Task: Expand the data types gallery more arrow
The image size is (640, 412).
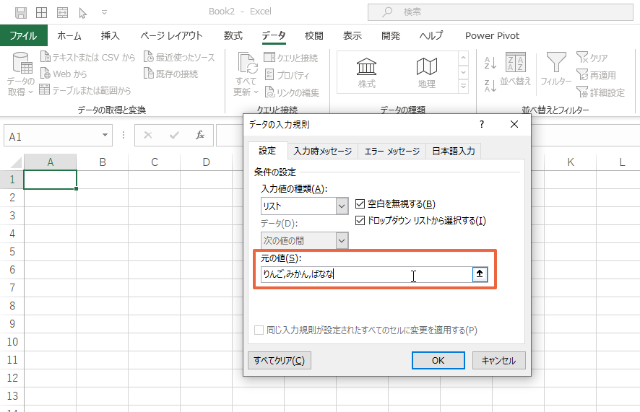Action: (463, 87)
